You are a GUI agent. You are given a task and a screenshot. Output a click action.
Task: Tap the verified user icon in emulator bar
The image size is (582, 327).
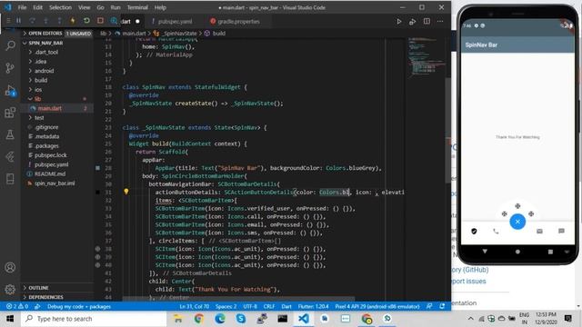coord(474,232)
